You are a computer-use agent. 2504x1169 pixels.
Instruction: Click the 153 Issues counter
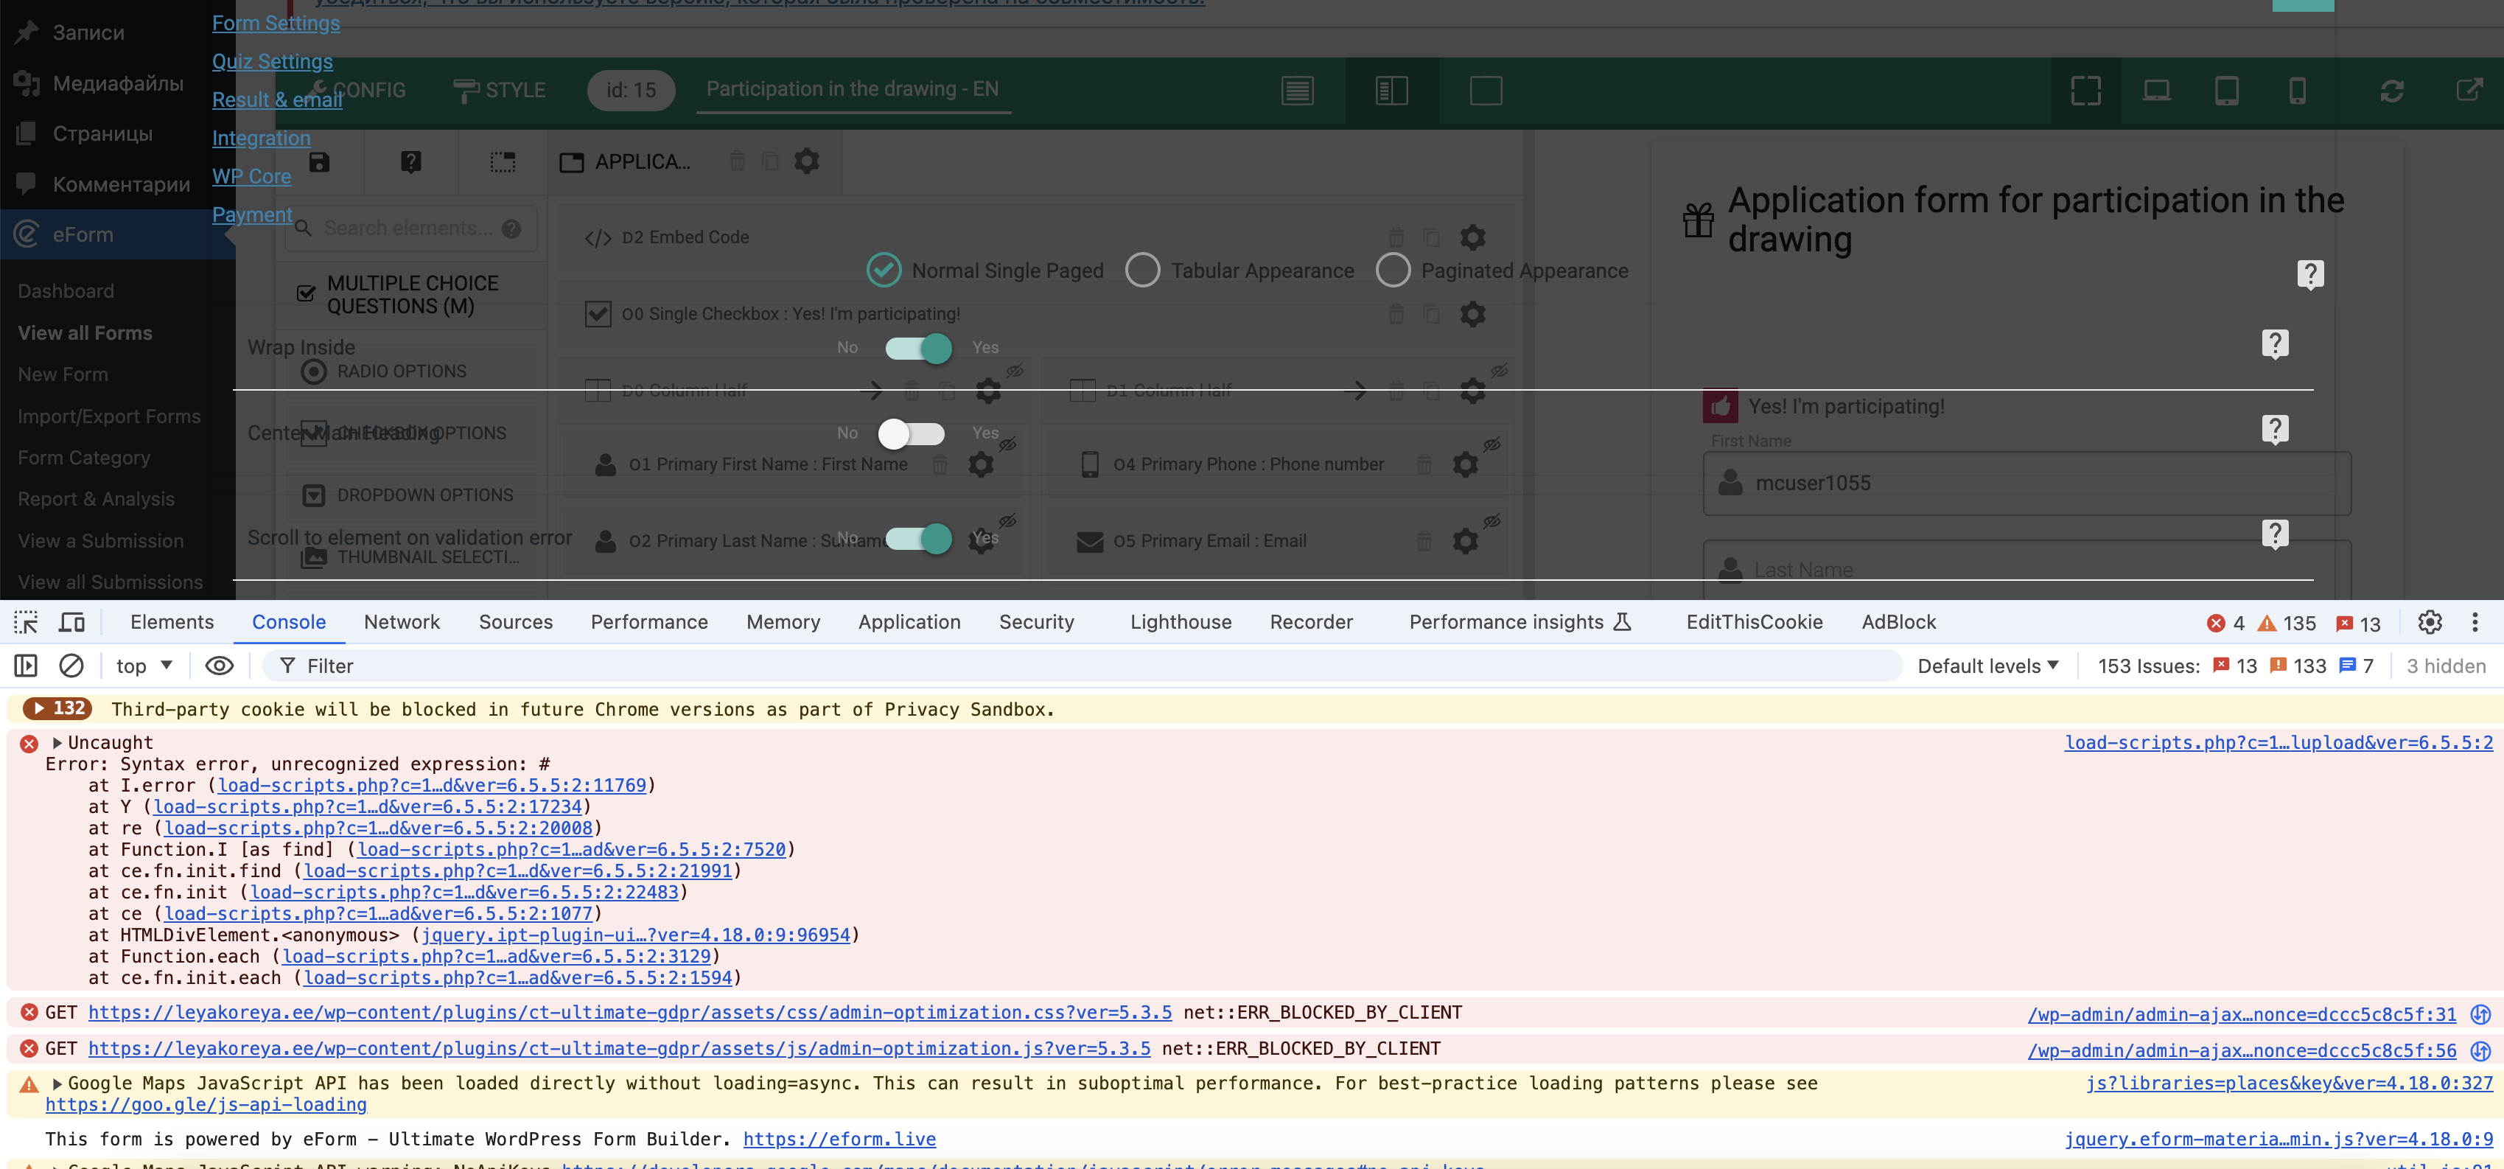[x=2235, y=666]
